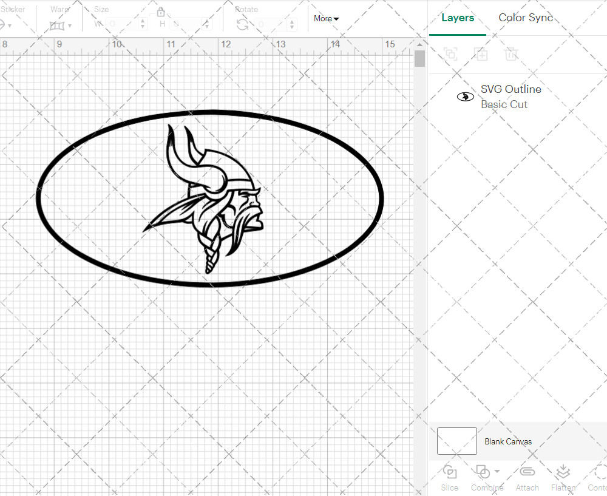
Task: Hide the SVG Outline layer via eye icon
Action: pyautogui.click(x=465, y=97)
